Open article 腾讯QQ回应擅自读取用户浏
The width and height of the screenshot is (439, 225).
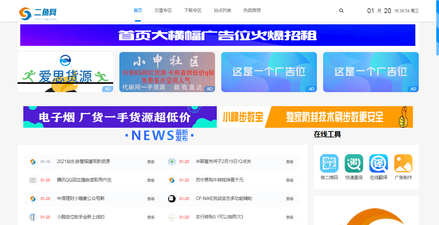coord(84,180)
